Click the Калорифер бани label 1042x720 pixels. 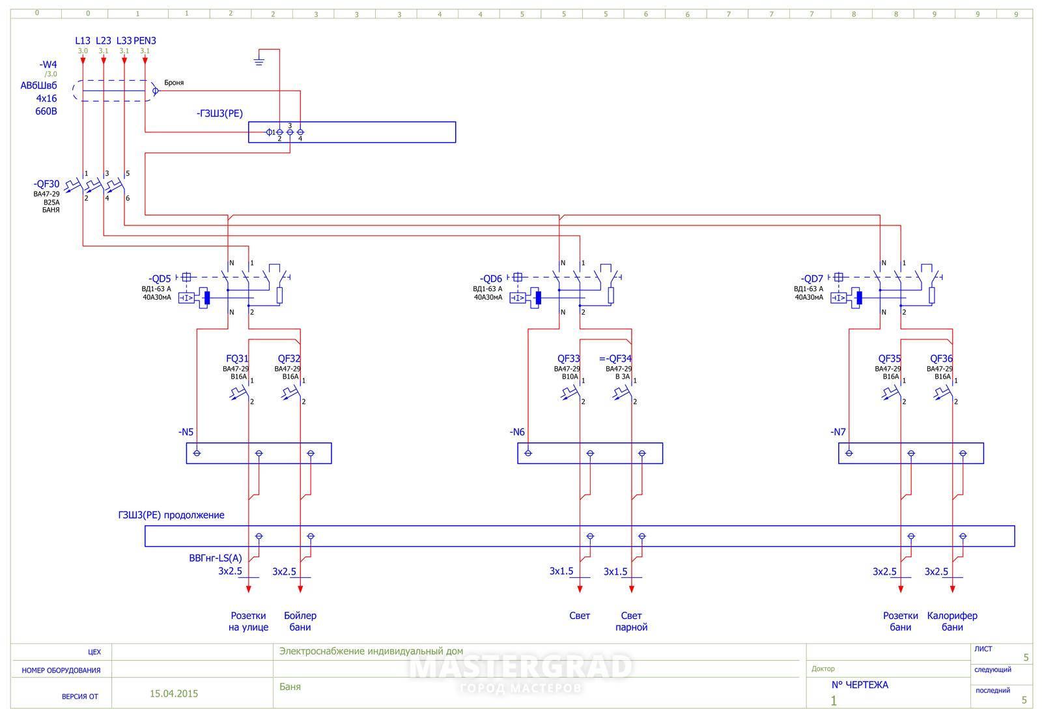click(952, 622)
